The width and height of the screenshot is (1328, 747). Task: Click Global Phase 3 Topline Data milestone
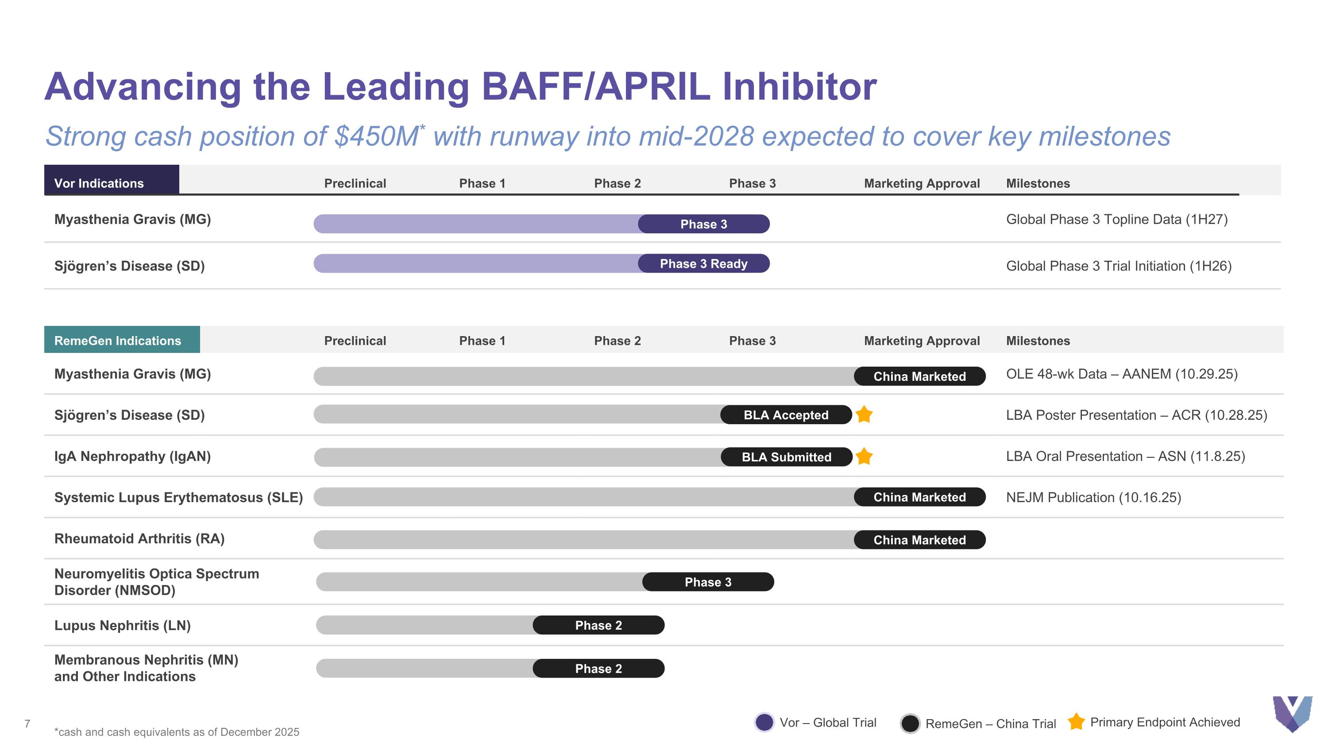[1117, 220]
